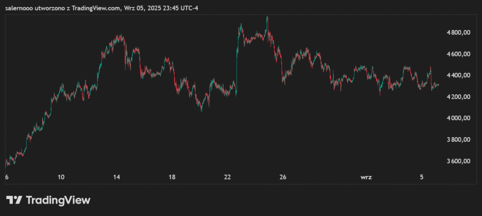Select the 4000,00 price axis label
This screenshot has width=482, height=216.
click(x=458, y=118)
